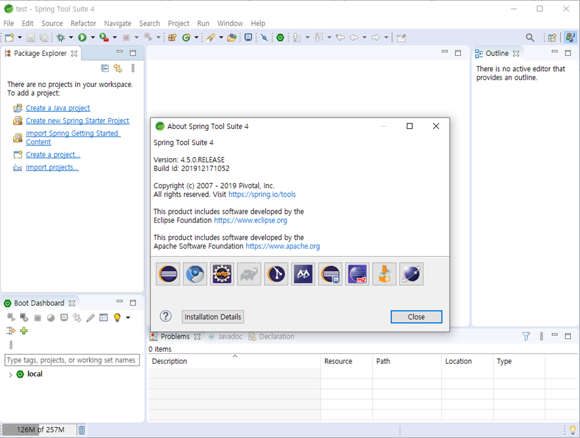Select the Link with Editor icon in Package Explorer
The image size is (580, 438).
point(118,68)
